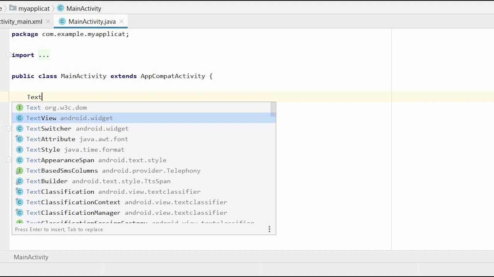Screen dimensions: 494x277
Task: Click interface icon beside TextBasedSmsColumns
Action: 19,170
